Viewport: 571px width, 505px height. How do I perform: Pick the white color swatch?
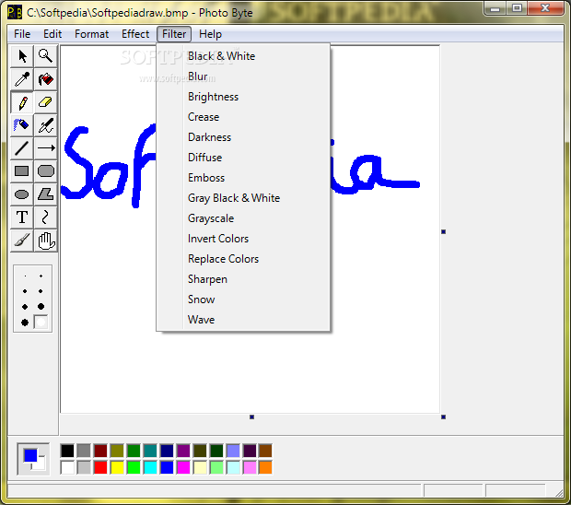coord(67,467)
